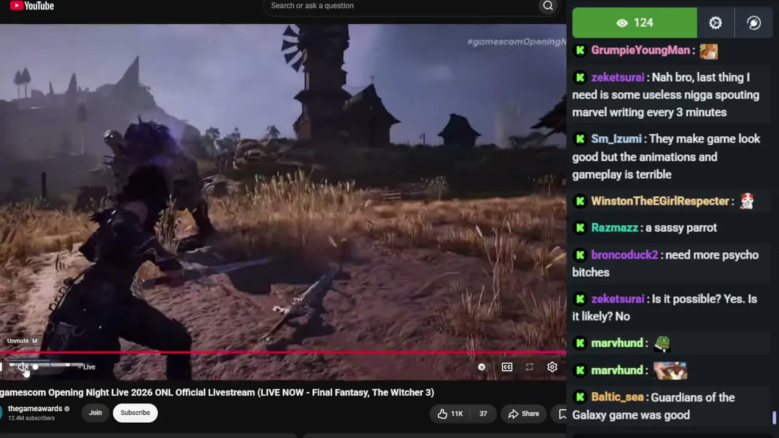Image resolution: width=779 pixels, height=438 pixels.
Task: Click marvhund username beside the frog emote
Action: [x=617, y=343]
